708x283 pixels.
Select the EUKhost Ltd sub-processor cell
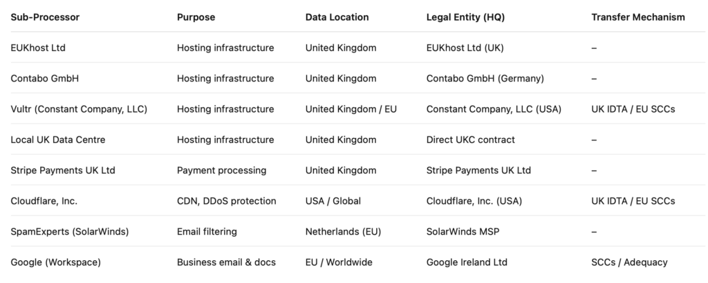(38, 48)
